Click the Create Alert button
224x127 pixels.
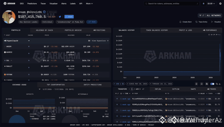[x=185, y=22]
